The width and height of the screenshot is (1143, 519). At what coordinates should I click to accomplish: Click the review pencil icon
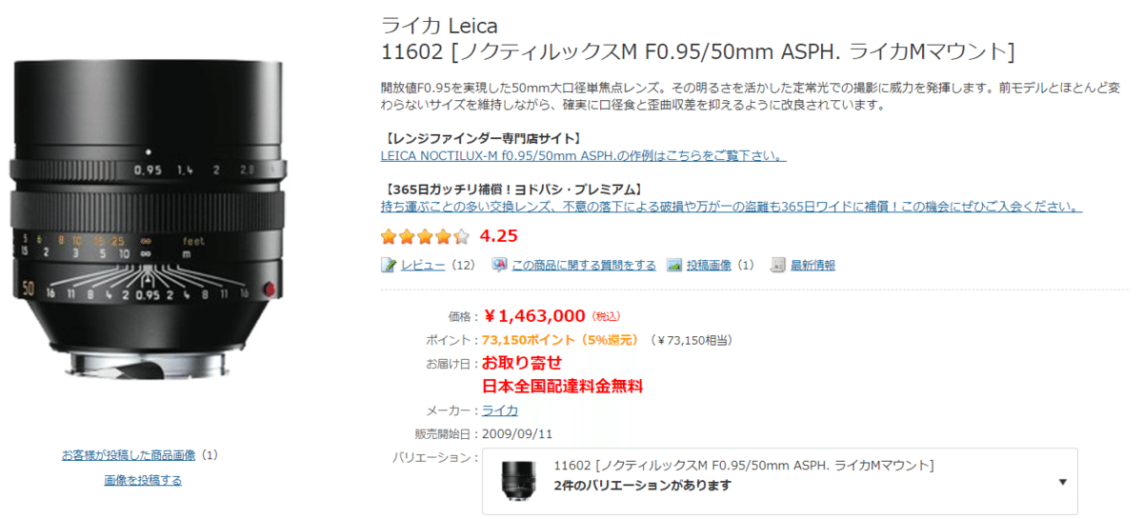tap(389, 265)
